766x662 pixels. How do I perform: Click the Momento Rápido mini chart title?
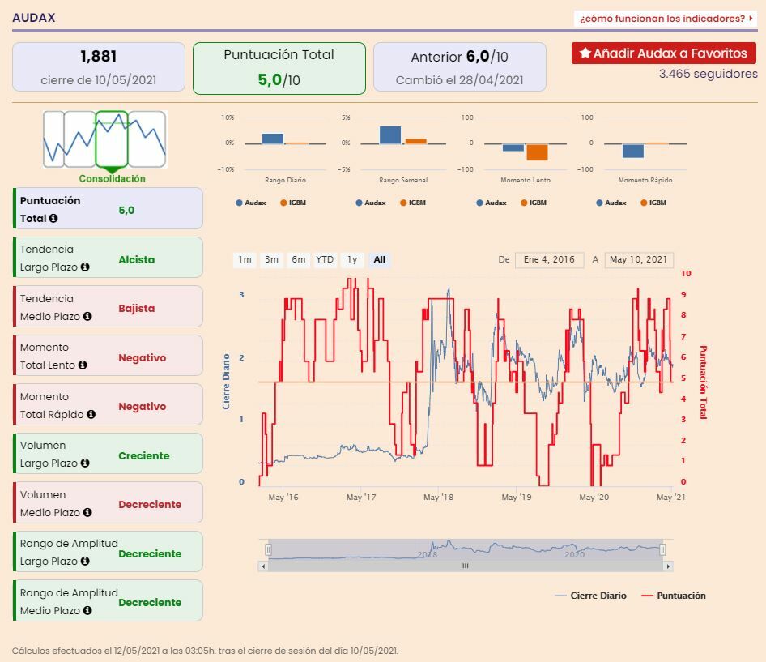click(x=645, y=180)
